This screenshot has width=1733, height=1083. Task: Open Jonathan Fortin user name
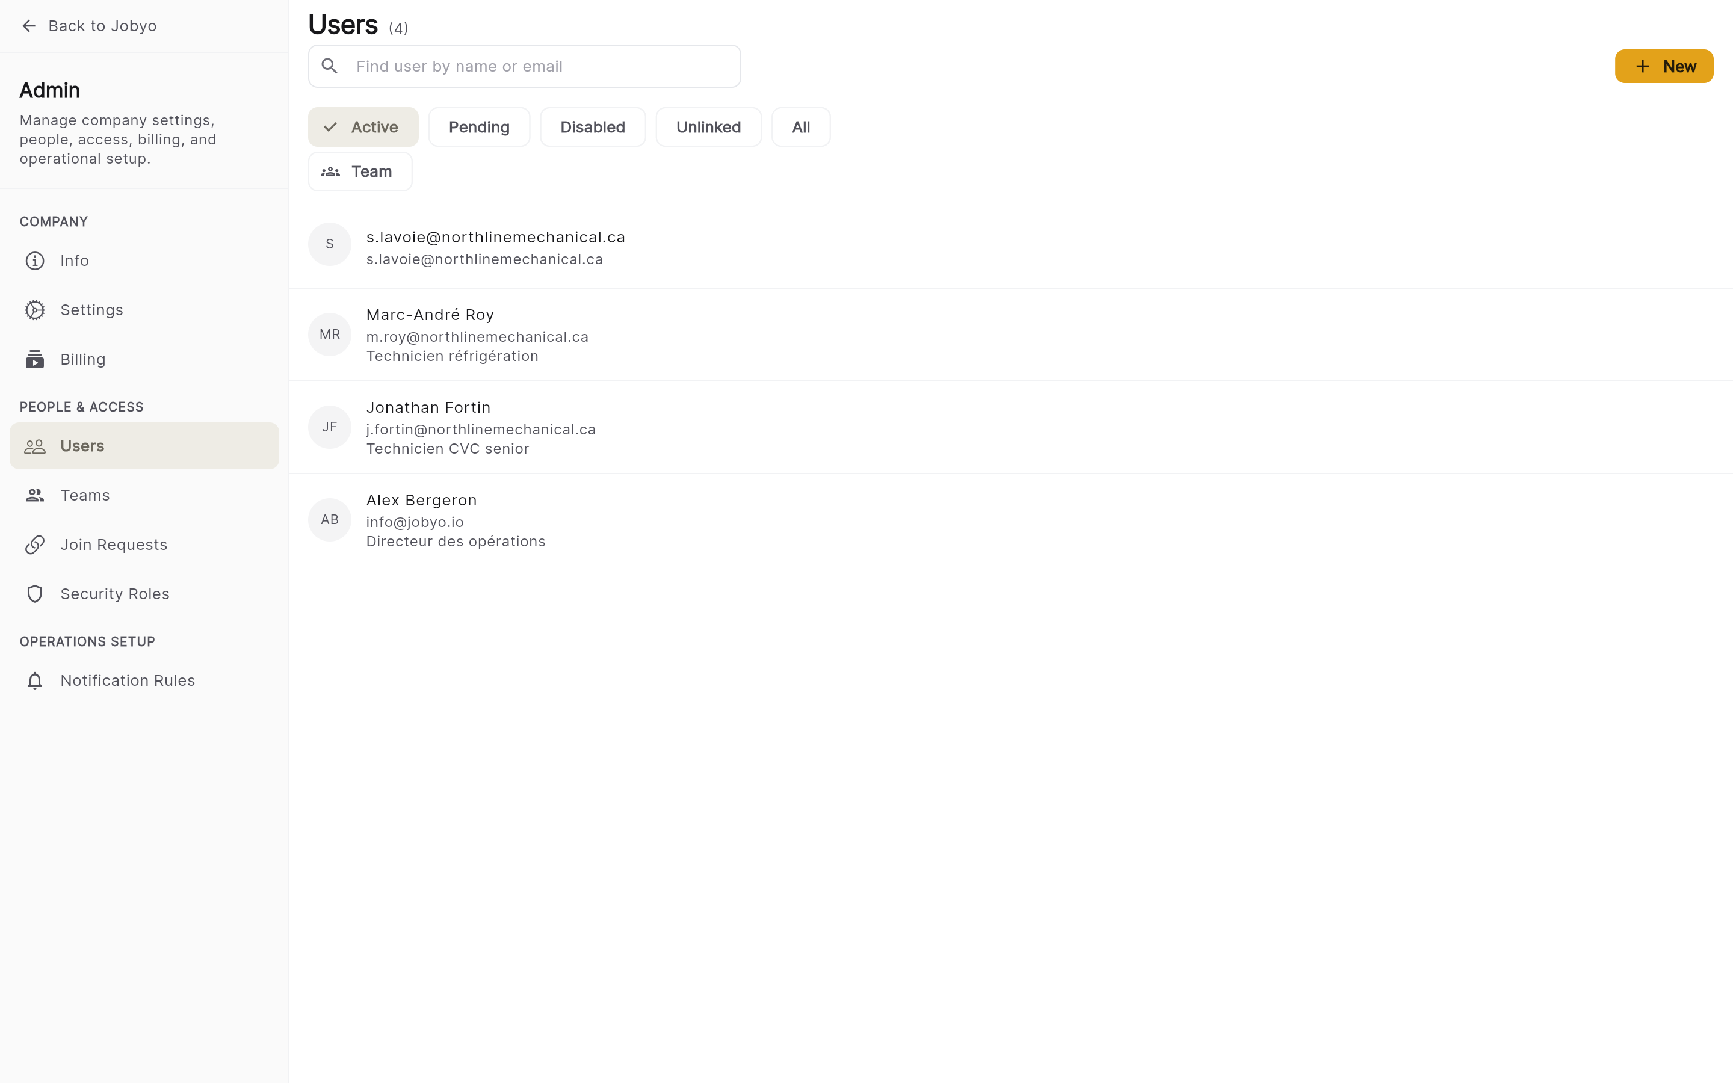point(428,407)
